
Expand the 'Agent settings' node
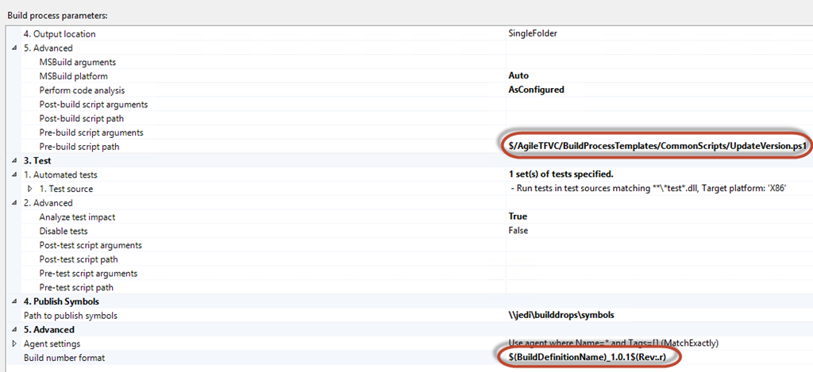coord(16,343)
